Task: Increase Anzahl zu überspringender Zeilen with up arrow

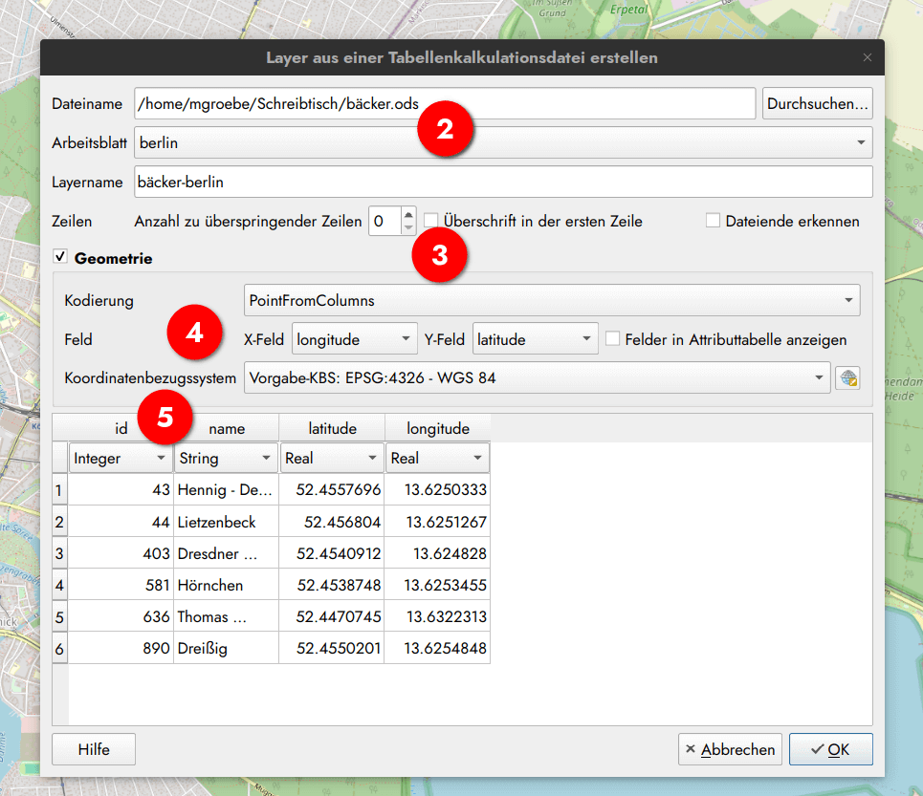Action: coord(407,214)
